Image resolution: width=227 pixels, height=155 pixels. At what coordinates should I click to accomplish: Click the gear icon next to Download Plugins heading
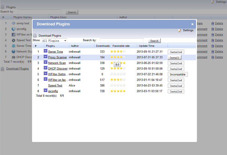coord(35,35)
